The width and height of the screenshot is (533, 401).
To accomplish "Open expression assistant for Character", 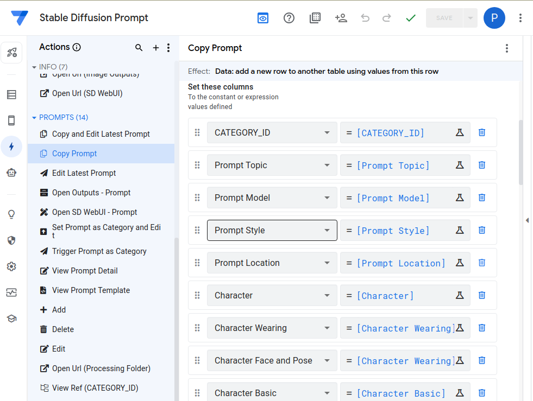I will tap(460, 295).
